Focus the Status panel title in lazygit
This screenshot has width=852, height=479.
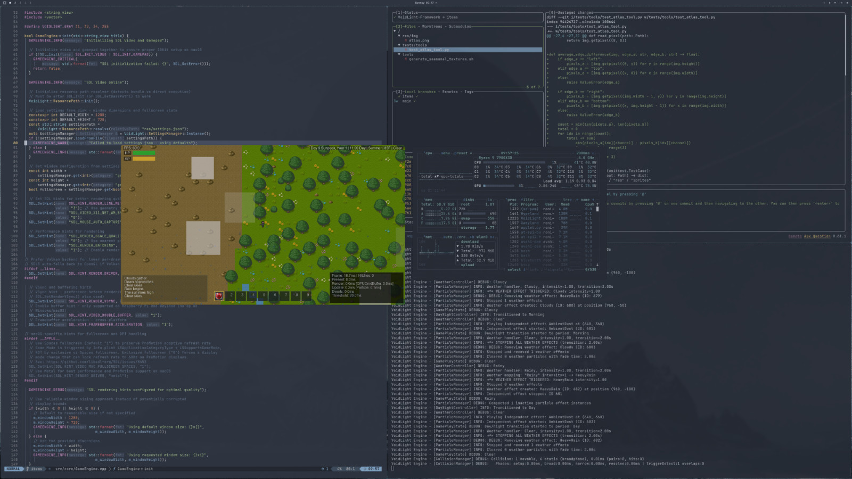pos(411,12)
